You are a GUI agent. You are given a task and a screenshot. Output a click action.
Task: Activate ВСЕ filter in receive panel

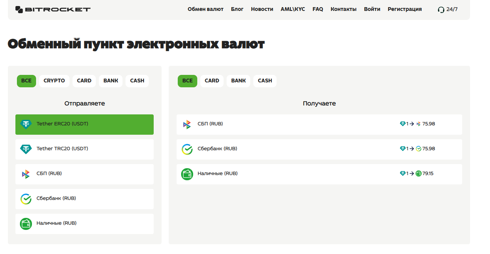pyautogui.click(x=188, y=81)
